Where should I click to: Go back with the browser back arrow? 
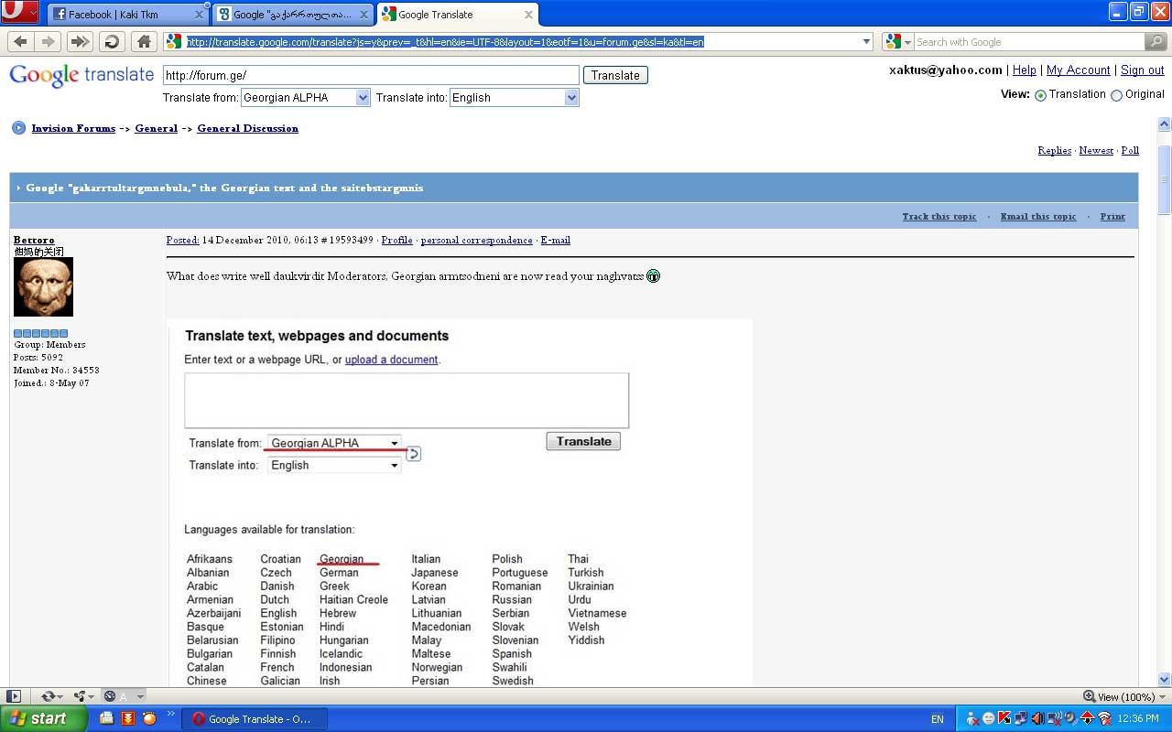[x=21, y=41]
